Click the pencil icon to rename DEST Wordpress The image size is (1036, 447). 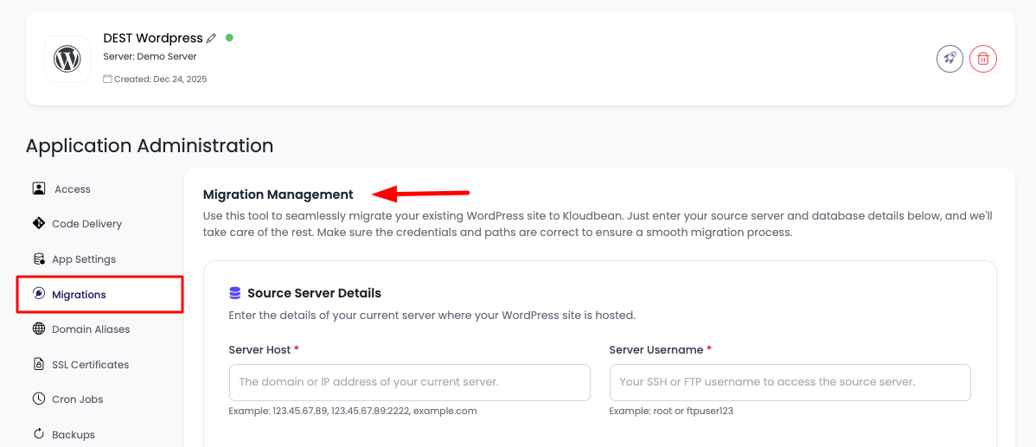click(212, 38)
